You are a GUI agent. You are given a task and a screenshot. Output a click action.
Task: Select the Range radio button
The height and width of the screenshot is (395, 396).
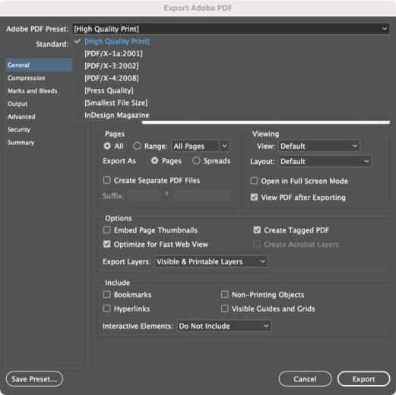click(137, 146)
